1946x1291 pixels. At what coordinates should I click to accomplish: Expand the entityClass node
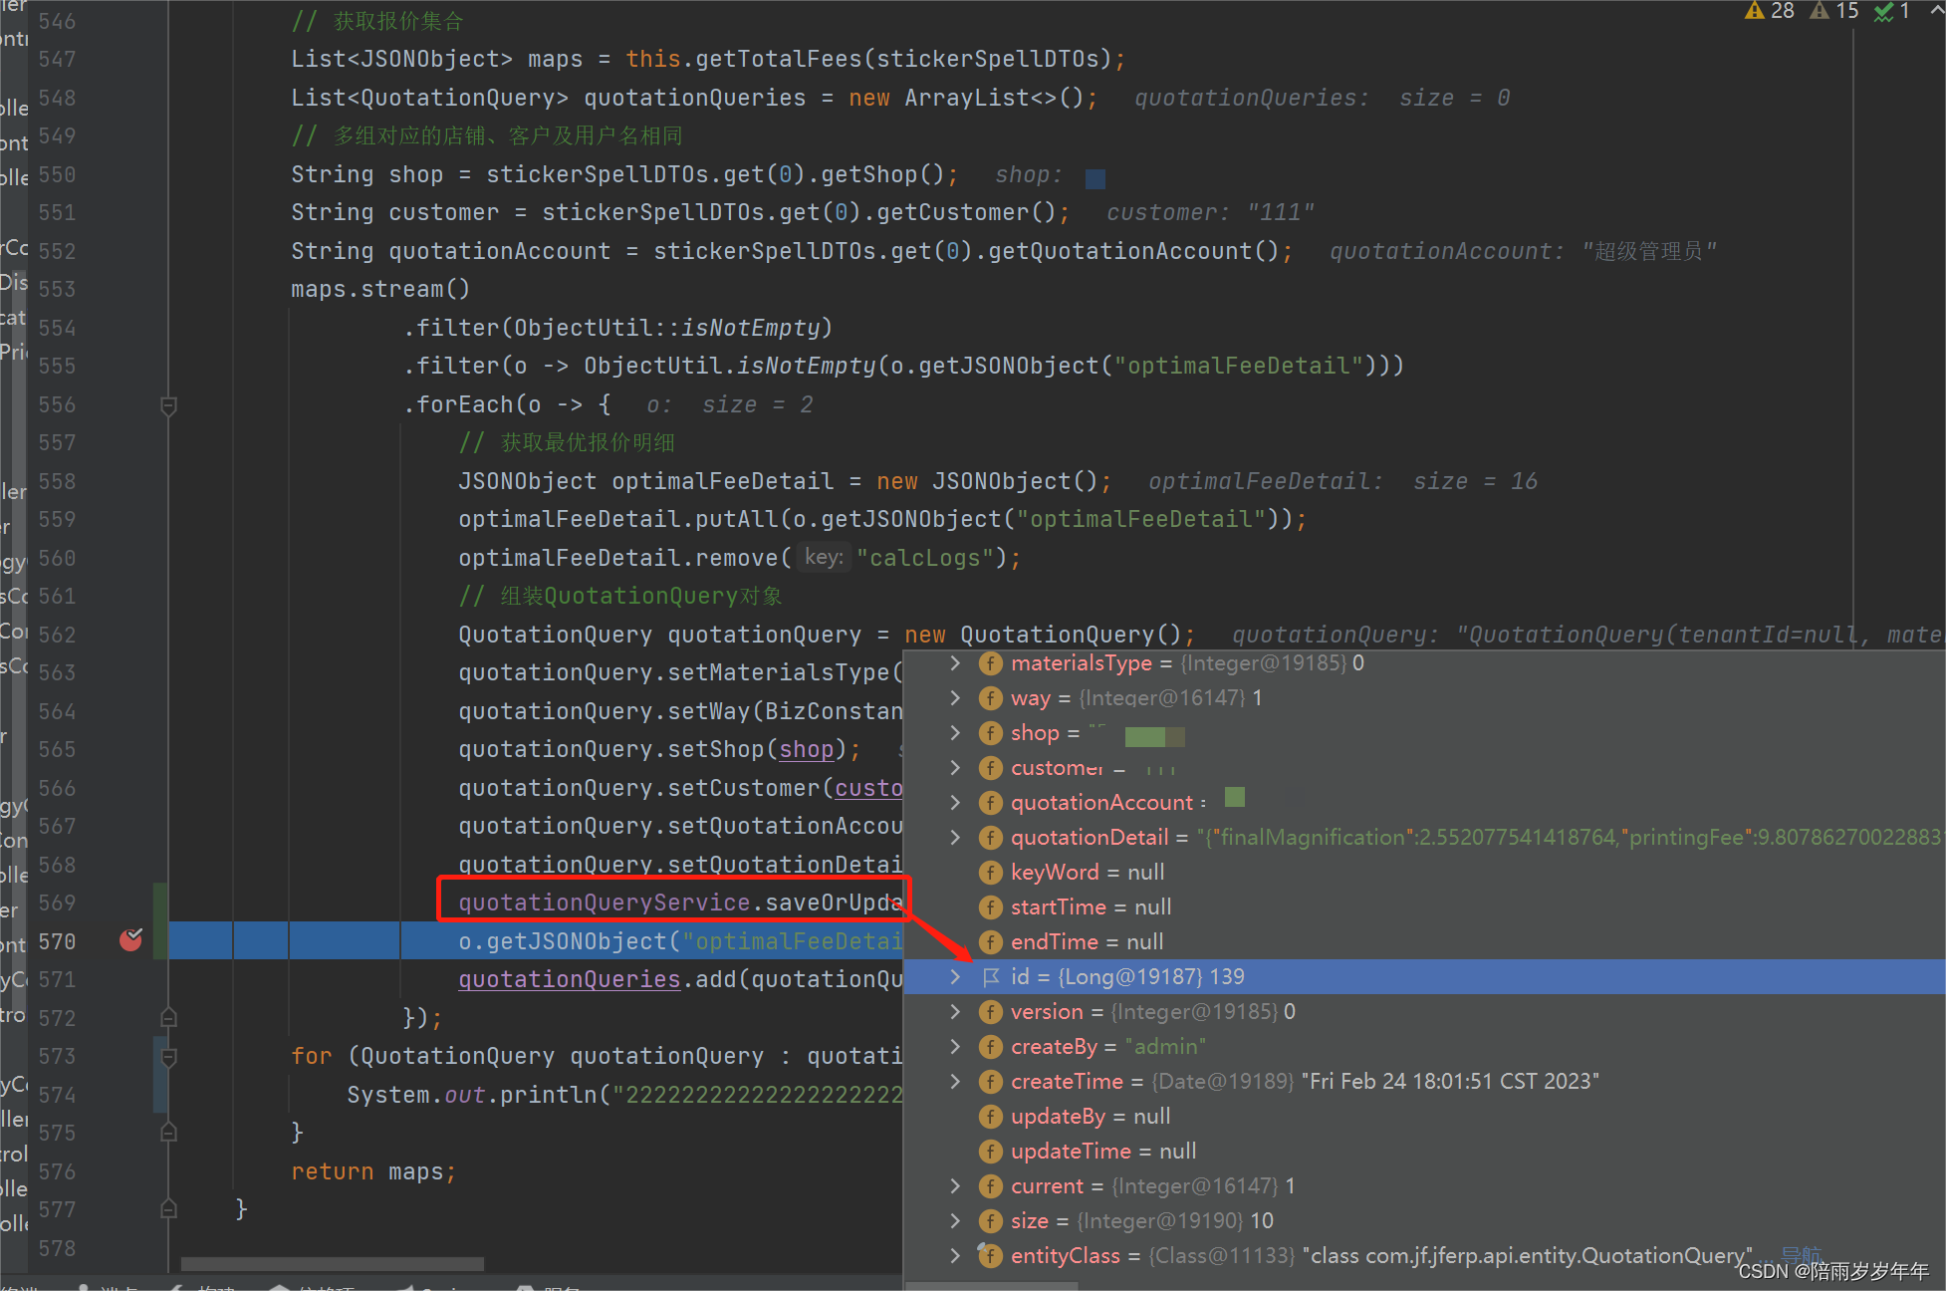(x=955, y=1256)
